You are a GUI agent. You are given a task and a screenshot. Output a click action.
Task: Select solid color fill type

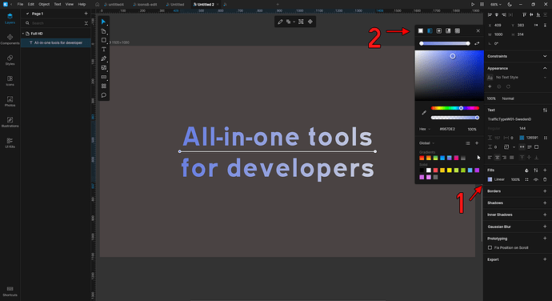420,31
